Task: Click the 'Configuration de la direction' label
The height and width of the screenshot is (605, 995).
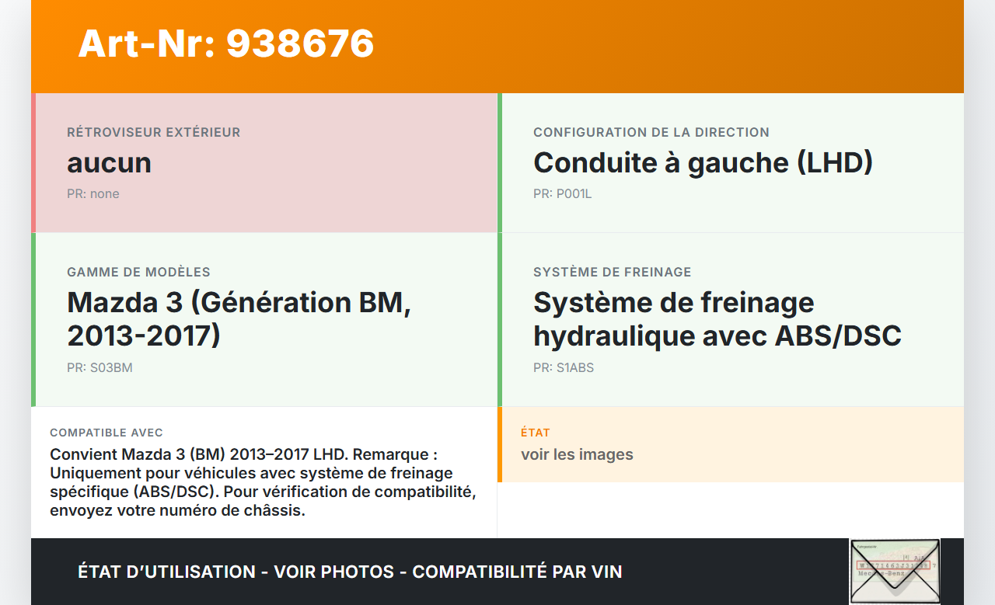Action: tap(651, 133)
